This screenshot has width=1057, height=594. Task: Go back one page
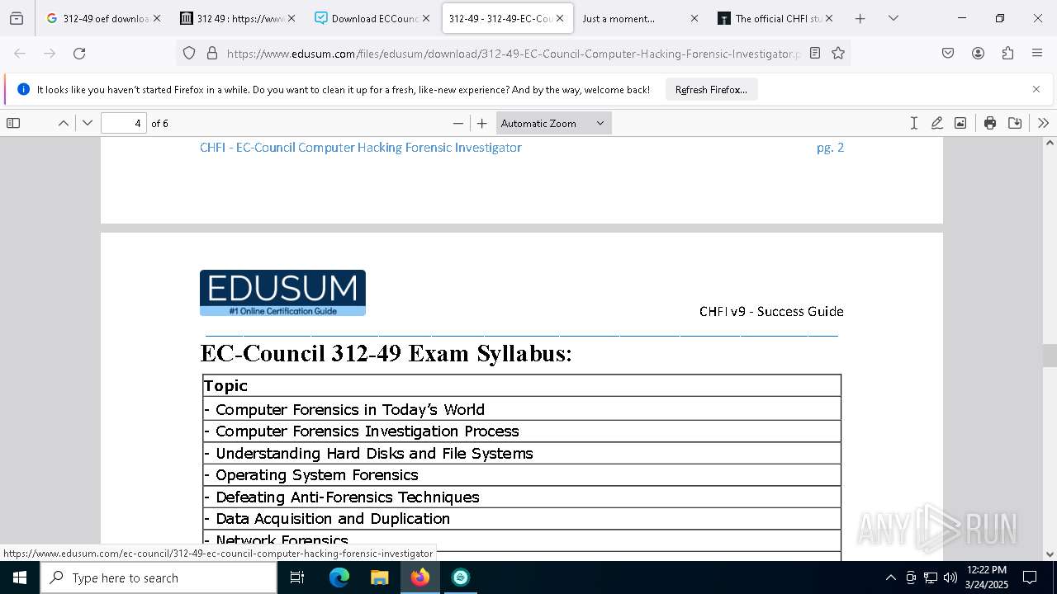point(20,54)
